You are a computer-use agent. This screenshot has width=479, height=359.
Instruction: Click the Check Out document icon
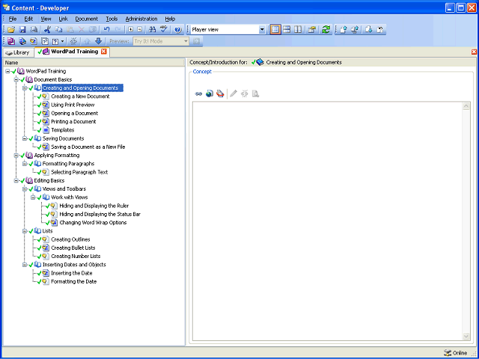[x=369, y=30]
